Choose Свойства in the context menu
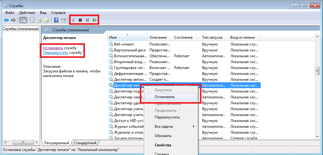This screenshot has height=155, width=323. pos(171,145)
